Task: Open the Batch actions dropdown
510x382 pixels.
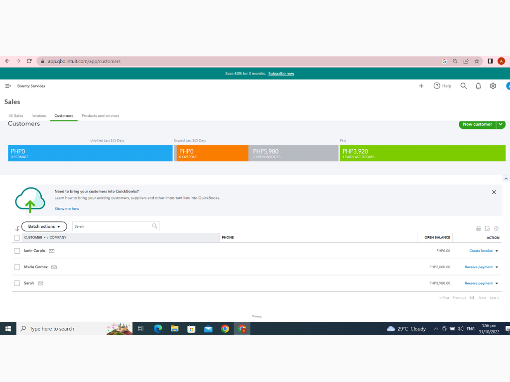Action: point(44,226)
